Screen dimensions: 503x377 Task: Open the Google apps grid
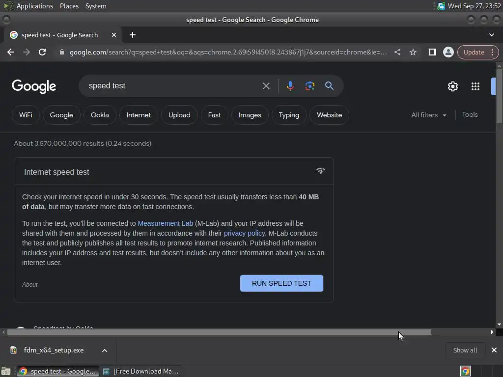[x=475, y=86]
